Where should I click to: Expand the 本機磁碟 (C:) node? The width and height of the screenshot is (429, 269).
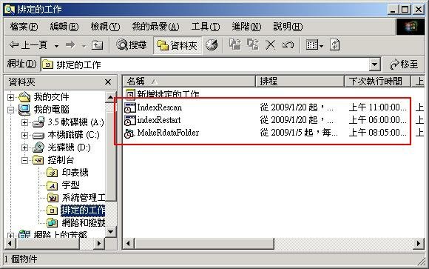point(24,135)
